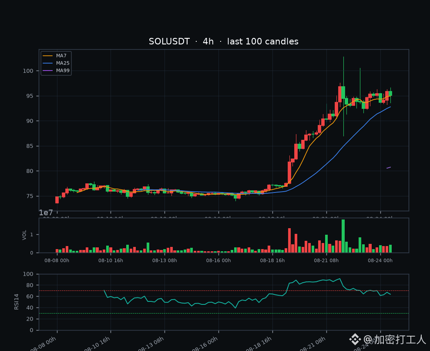430x351 pixels.
Task: Click the 85 price axis label
Action: 30,146
